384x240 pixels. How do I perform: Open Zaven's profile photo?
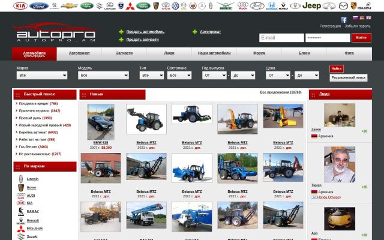click(x=340, y=115)
